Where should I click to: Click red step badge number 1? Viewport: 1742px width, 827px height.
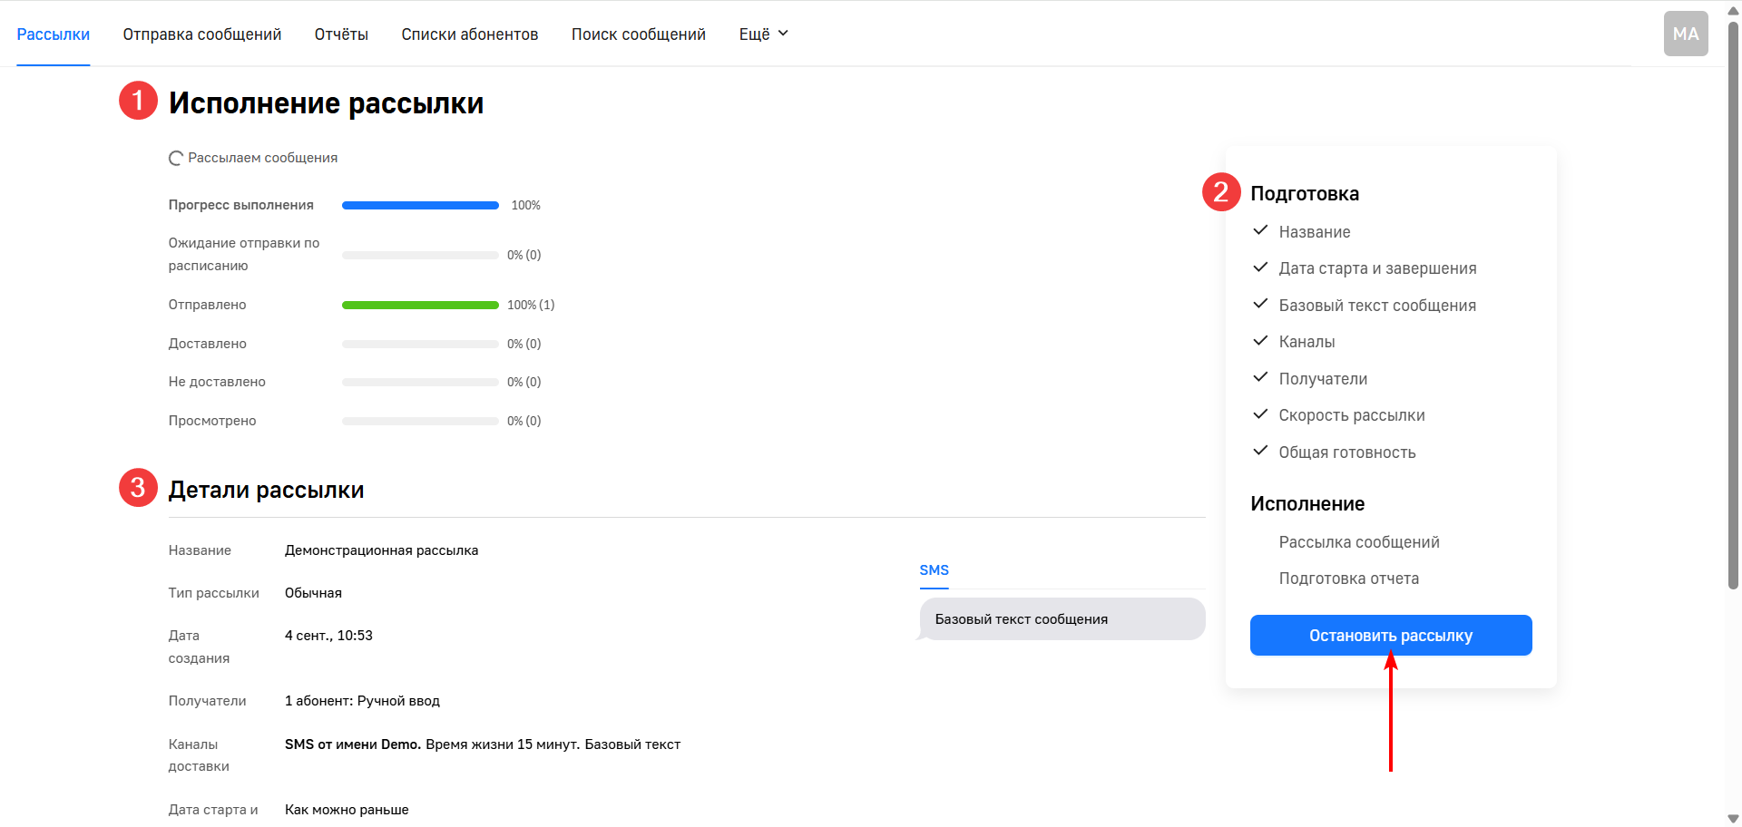tap(138, 101)
